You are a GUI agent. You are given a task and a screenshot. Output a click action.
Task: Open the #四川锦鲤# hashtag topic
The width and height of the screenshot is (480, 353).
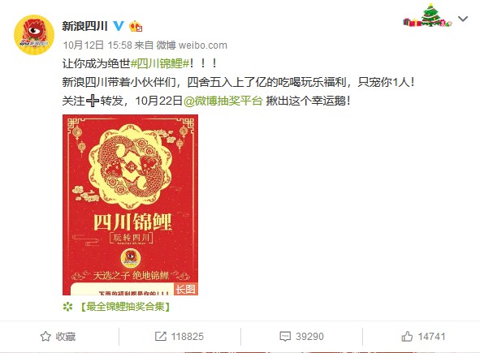160,63
